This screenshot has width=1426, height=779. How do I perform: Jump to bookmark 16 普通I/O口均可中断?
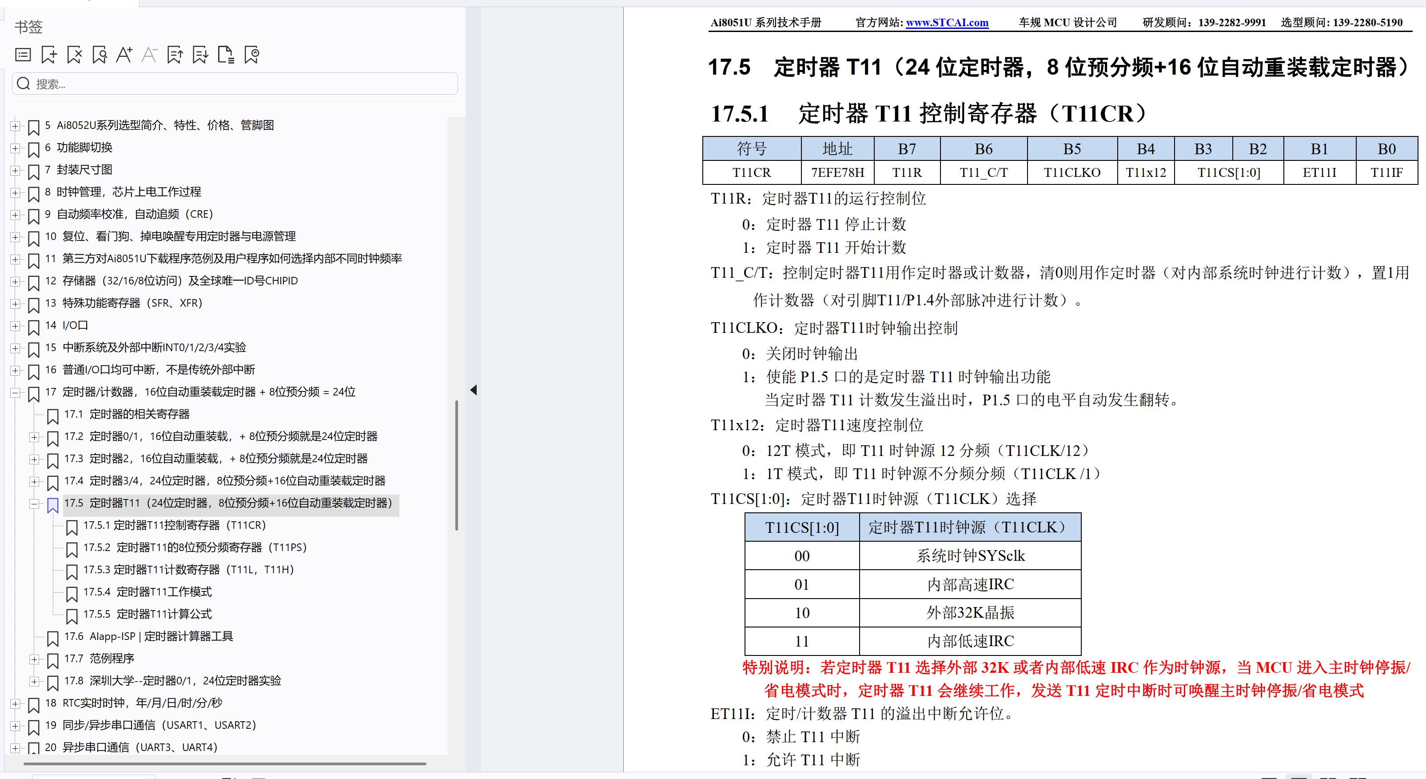coord(150,369)
